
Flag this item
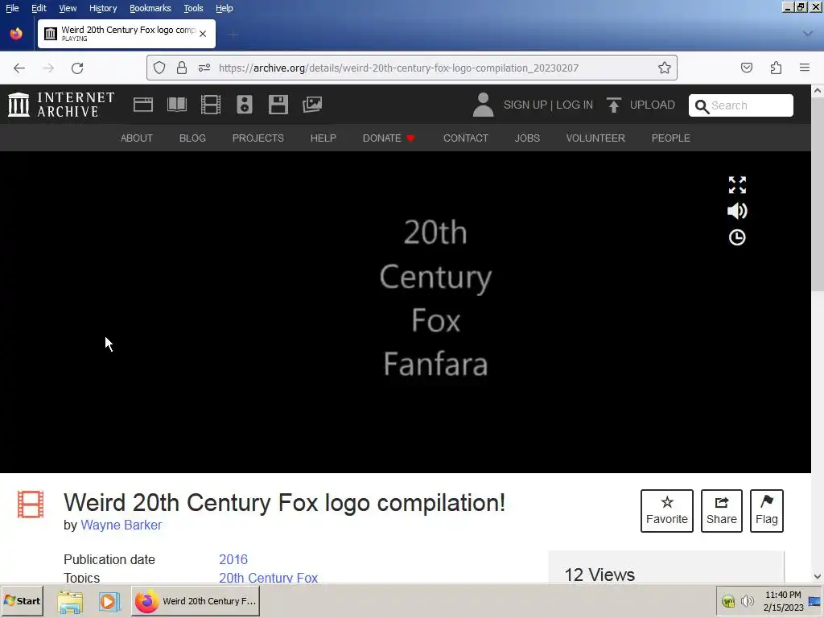click(767, 511)
